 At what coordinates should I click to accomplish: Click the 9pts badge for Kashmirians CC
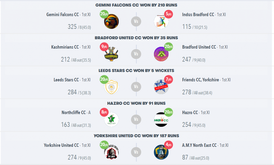point(104,47)
